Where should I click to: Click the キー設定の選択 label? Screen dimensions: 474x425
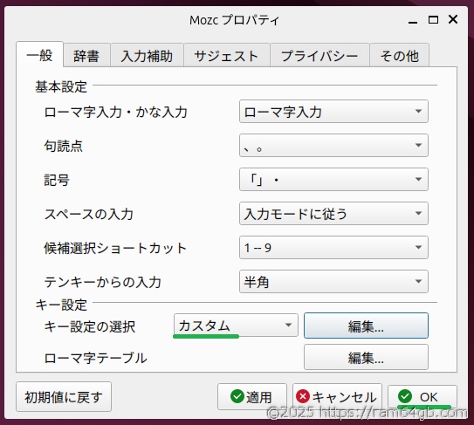point(90,326)
